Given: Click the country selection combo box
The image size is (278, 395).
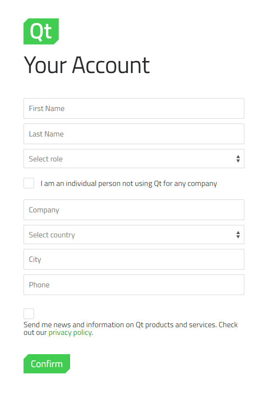Looking at the screenshot, I should pos(133,235).
